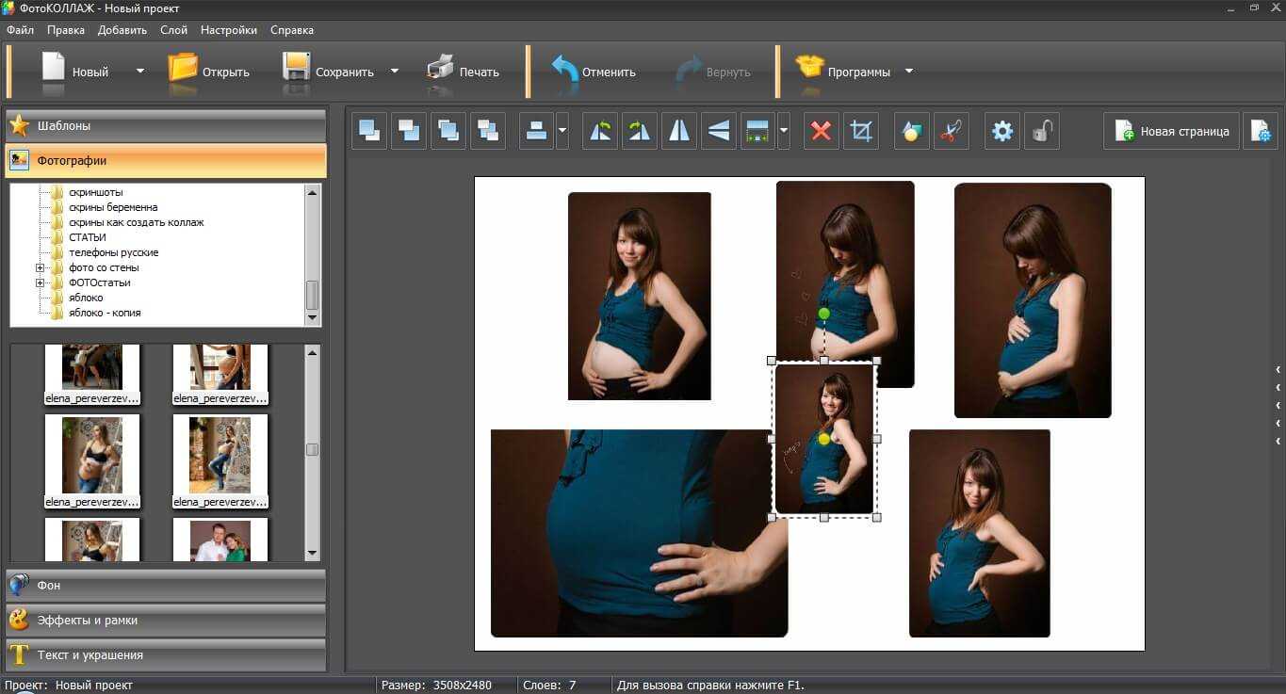Expand the 'фото со стены' folder
The image size is (1286, 694).
[x=41, y=268]
